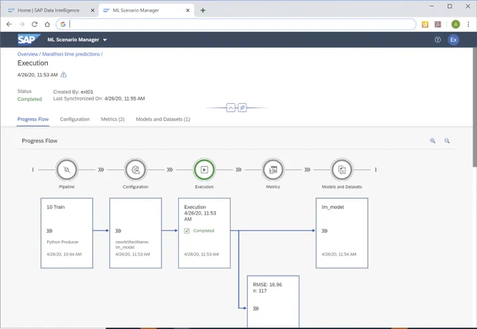Click the Python Producer text
Image resolution: width=477 pixels, height=329 pixels.
pos(62,242)
